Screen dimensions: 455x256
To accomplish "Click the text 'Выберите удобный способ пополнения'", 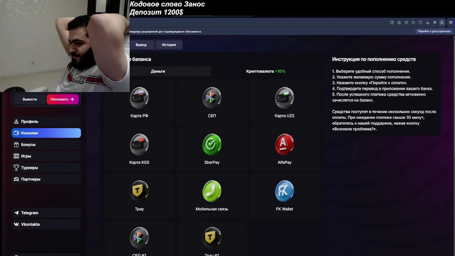I will [x=373, y=71].
